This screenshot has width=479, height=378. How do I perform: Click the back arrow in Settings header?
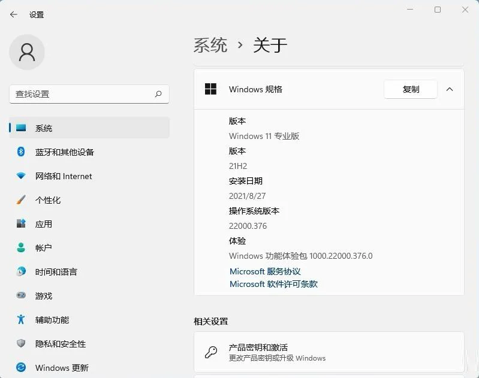[14, 14]
